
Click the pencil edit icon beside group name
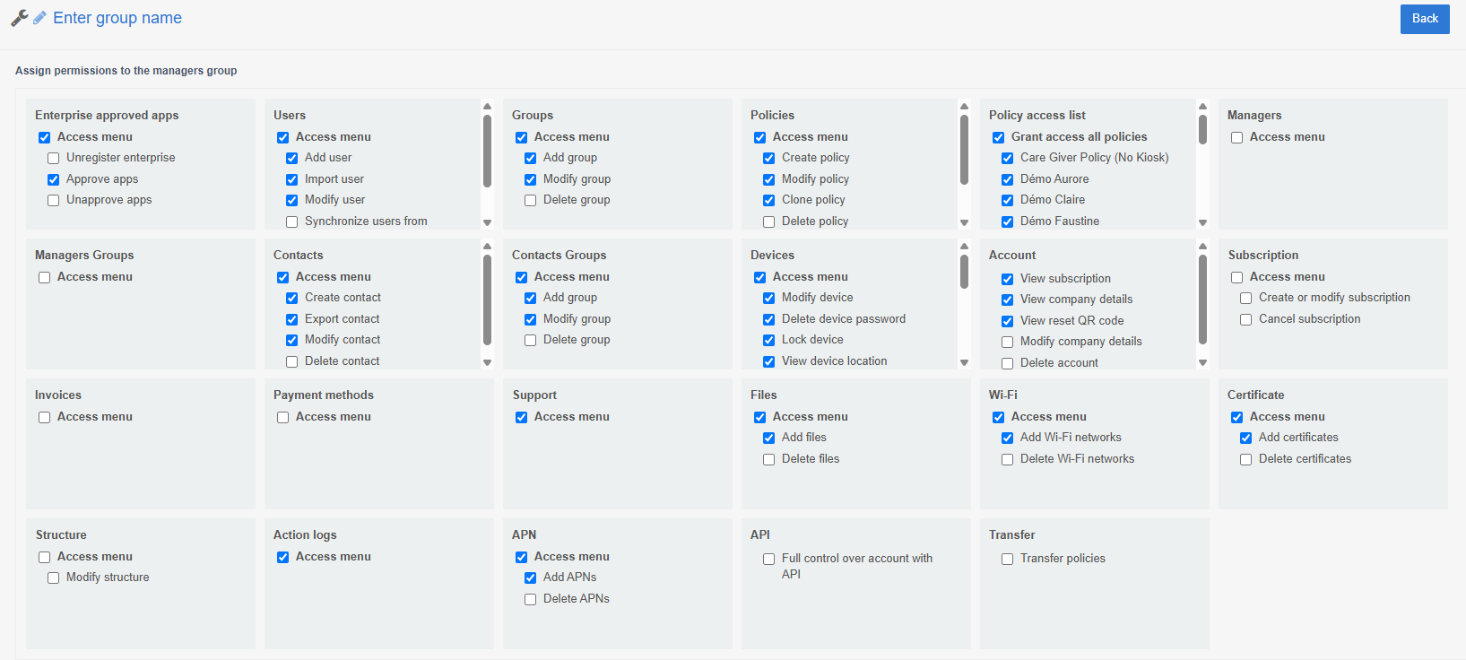point(39,18)
